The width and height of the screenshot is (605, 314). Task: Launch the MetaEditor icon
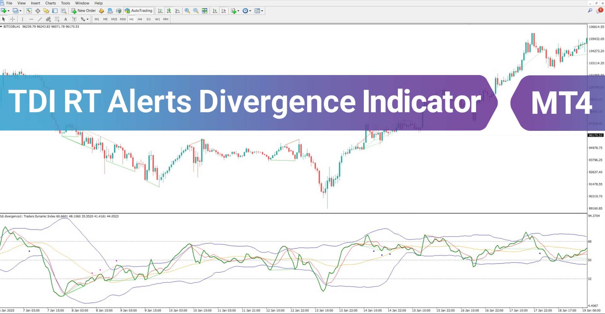101,11
